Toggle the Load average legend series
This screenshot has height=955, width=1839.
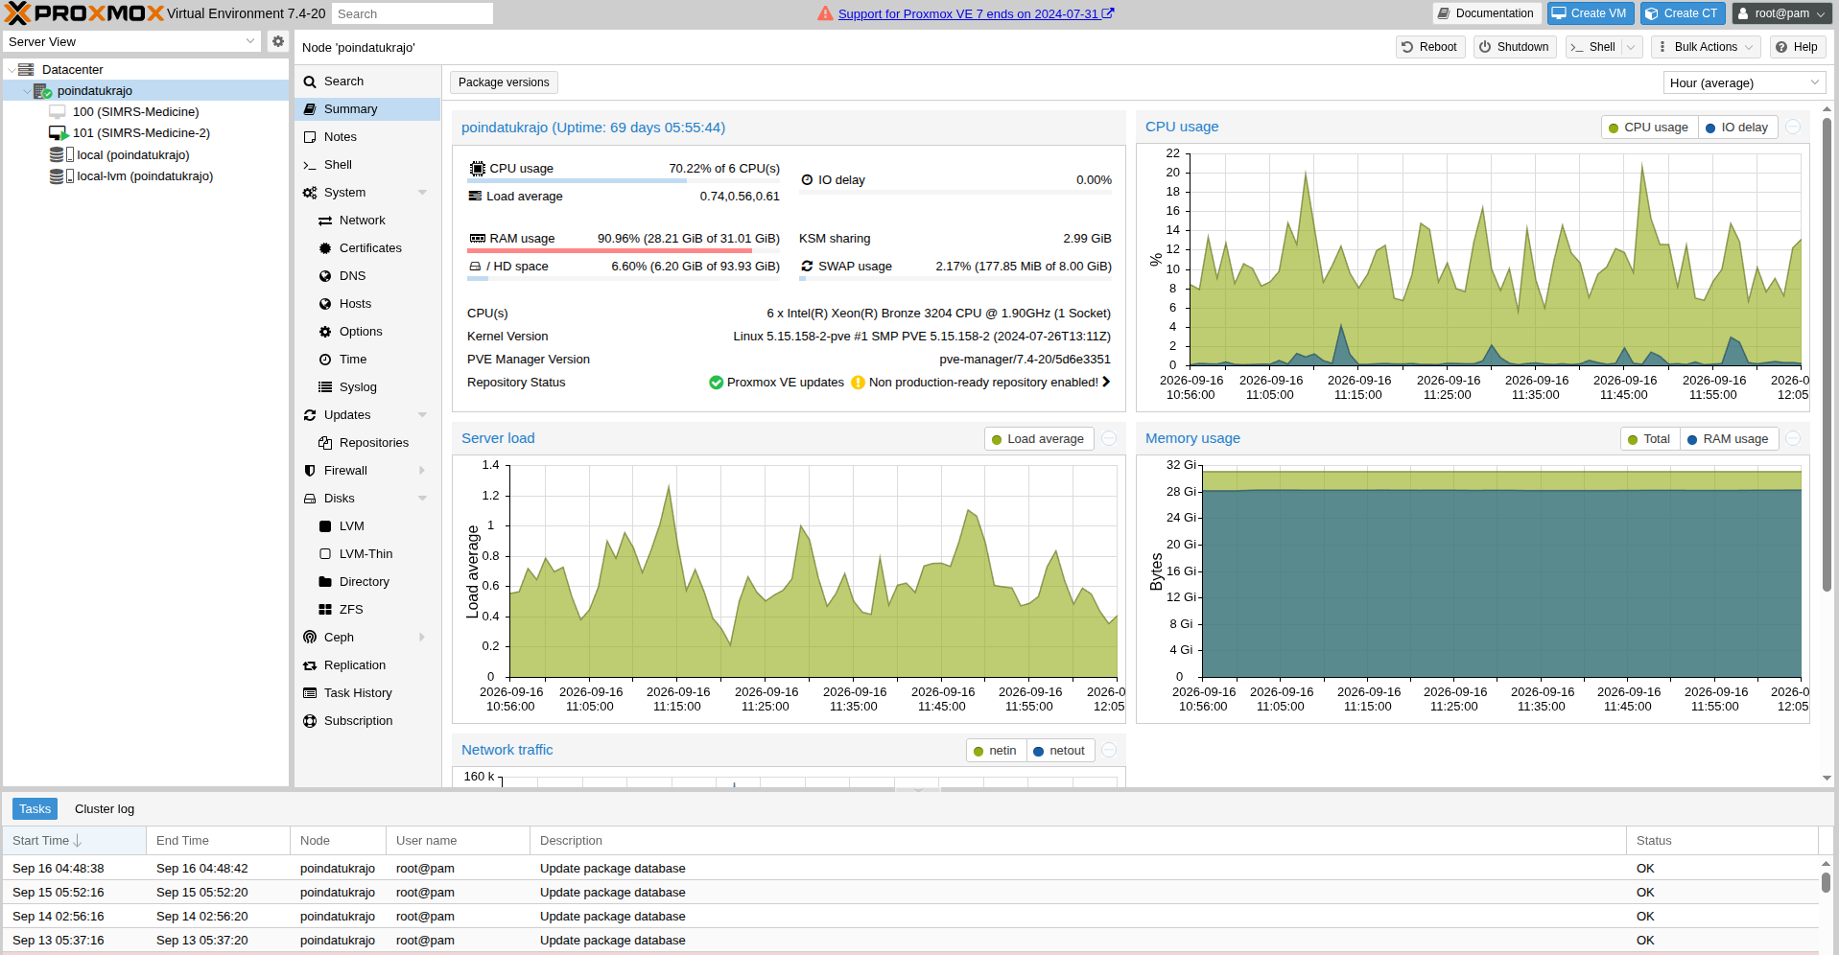[x=1039, y=439]
